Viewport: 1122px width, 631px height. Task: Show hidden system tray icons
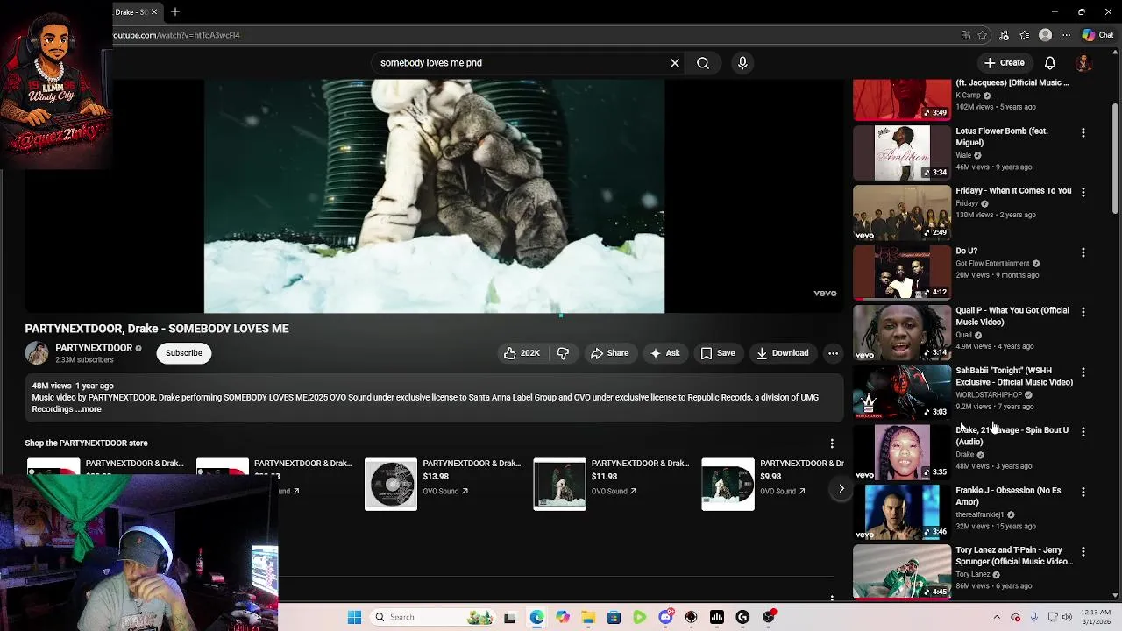click(x=997, y=618)
